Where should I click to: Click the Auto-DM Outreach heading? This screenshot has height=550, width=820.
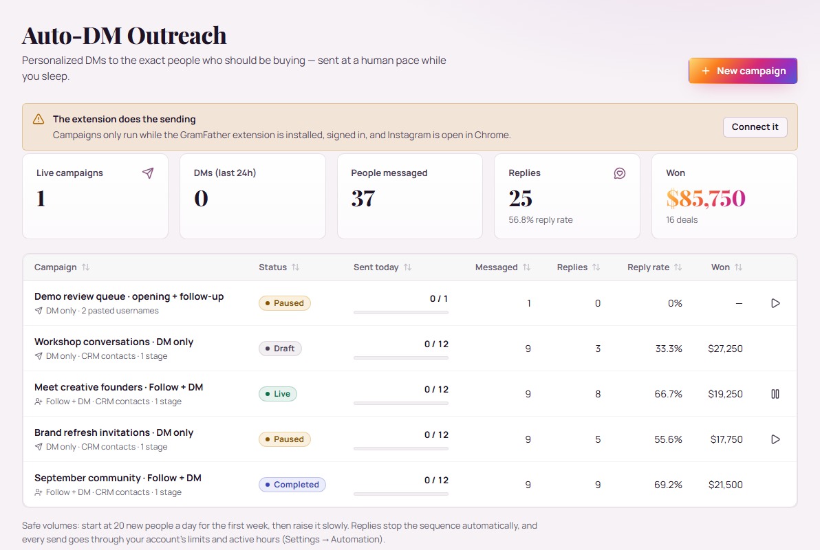(x=124, y=36)
